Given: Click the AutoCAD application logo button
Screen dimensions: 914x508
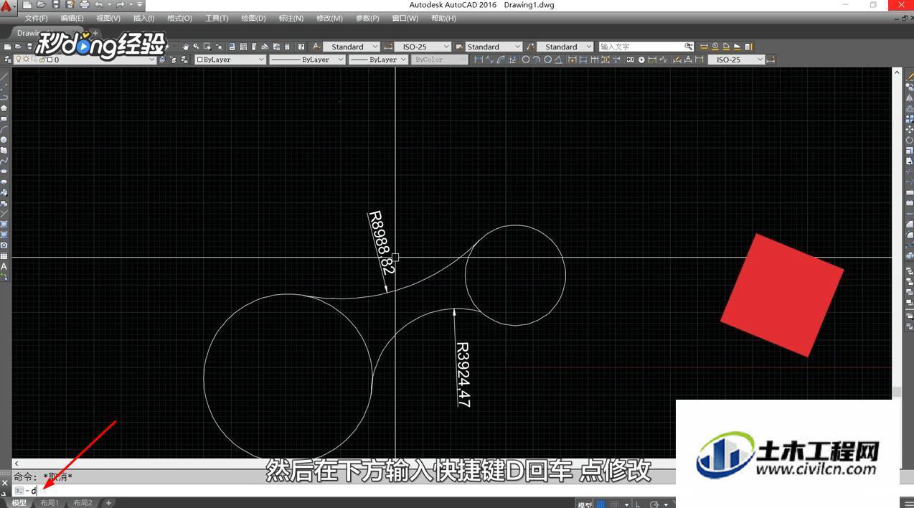Looking at the screenshot, I should click(x=8, y=6).
